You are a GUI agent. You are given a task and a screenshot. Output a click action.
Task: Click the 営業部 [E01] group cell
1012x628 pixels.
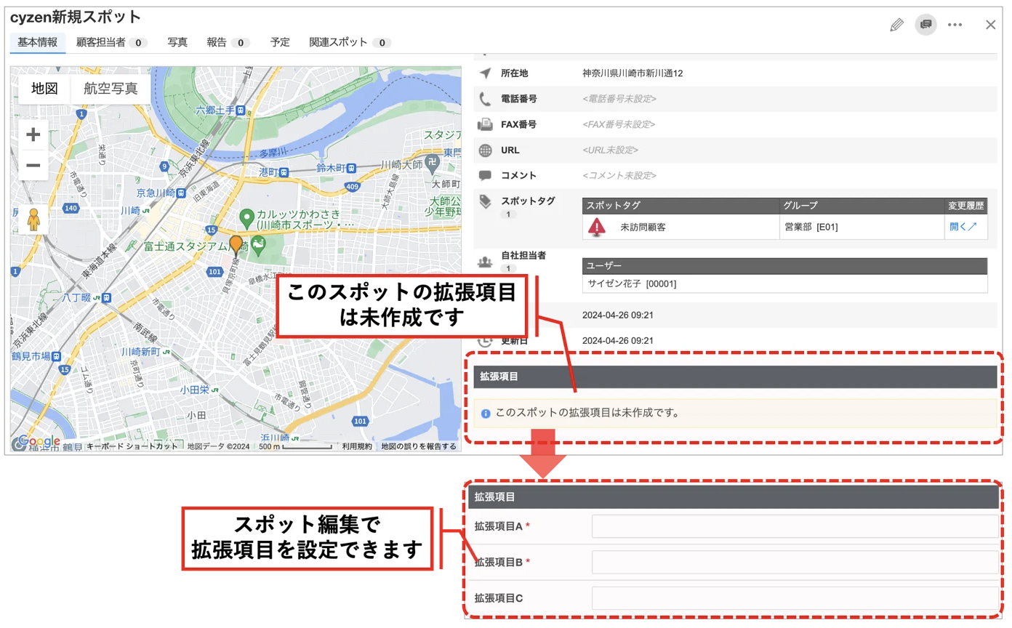click(862, 227)
